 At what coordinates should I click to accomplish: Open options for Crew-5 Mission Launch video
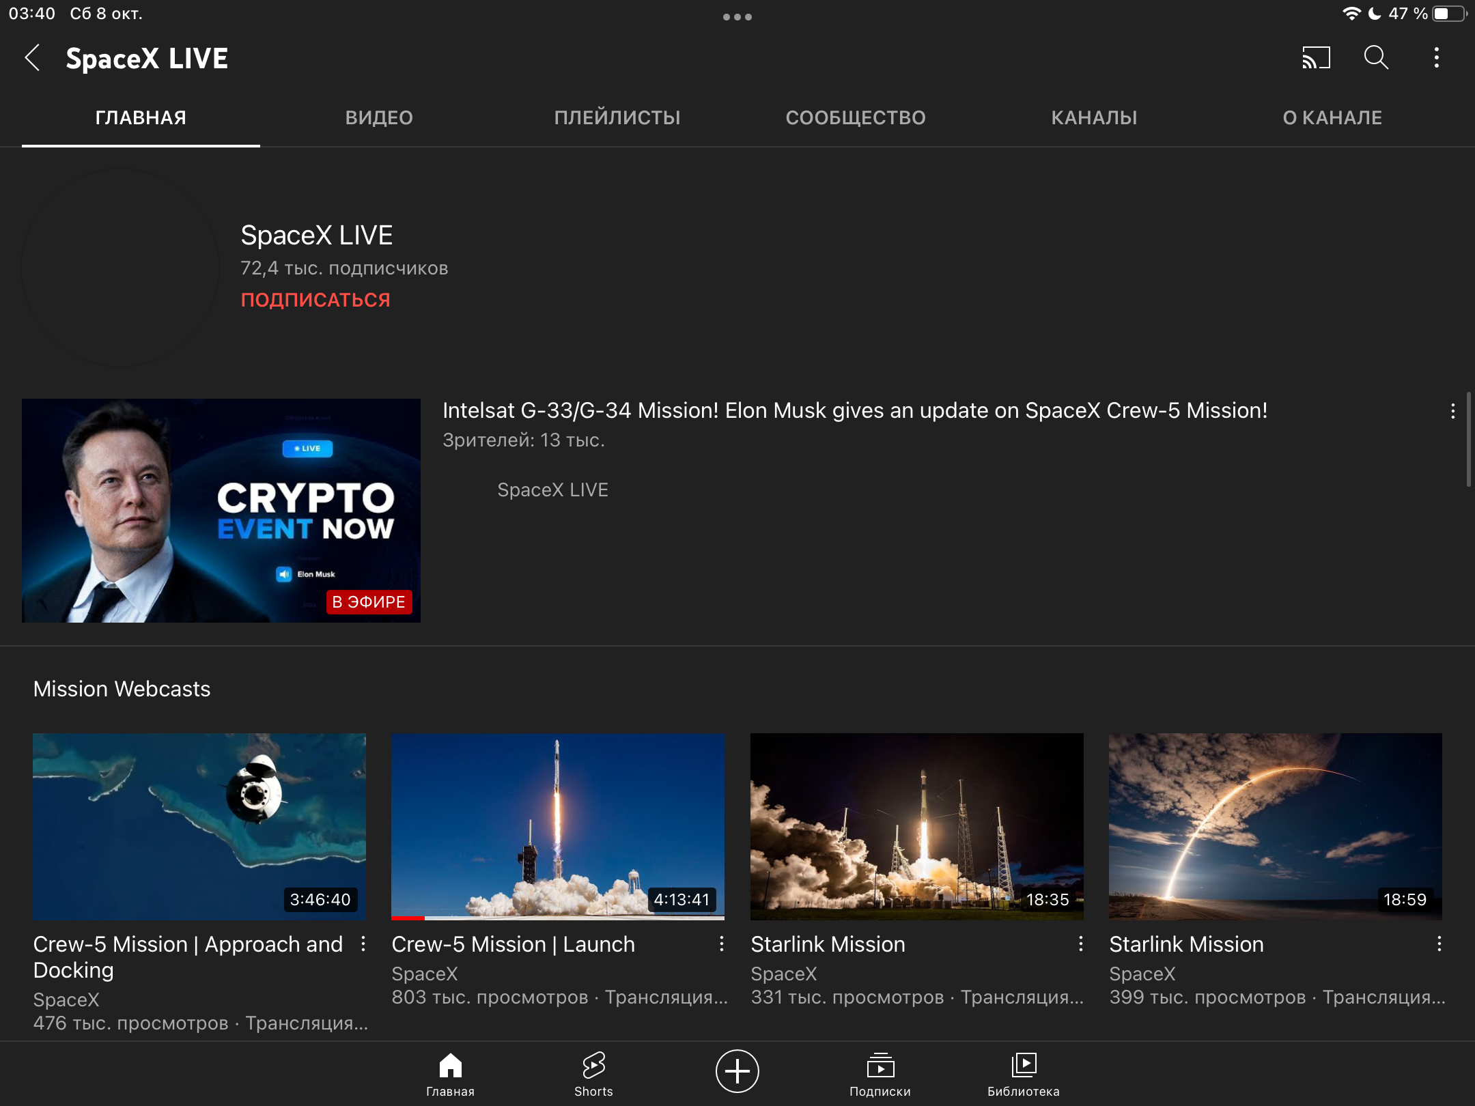tap(721, 944)
